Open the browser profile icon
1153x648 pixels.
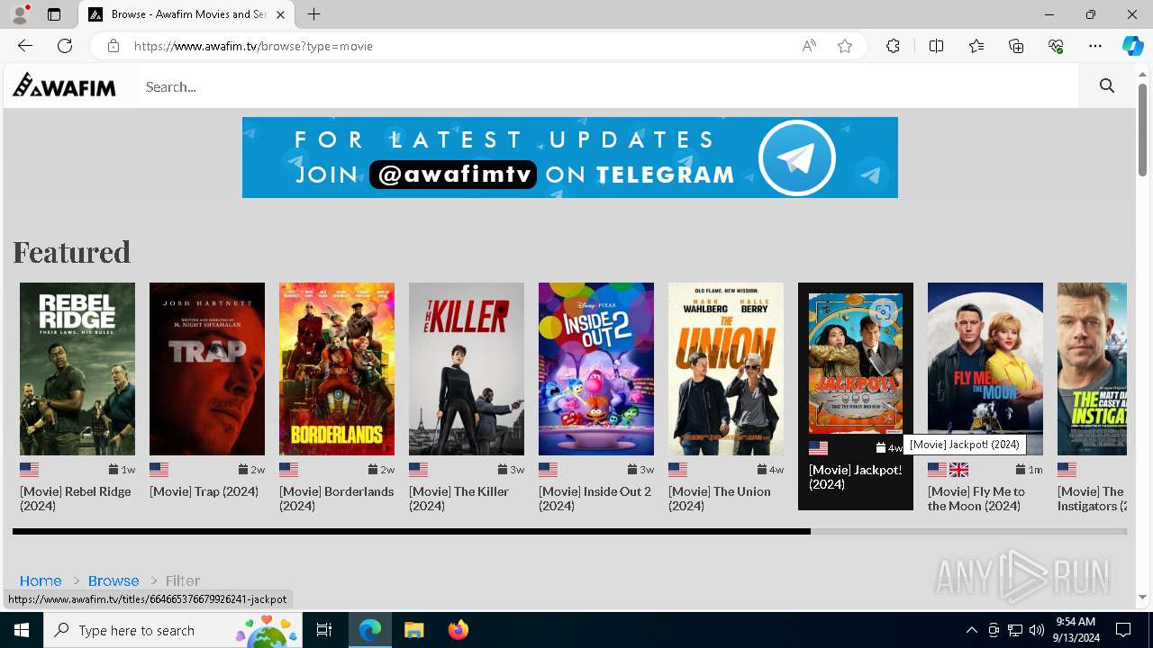pos(20,14)
